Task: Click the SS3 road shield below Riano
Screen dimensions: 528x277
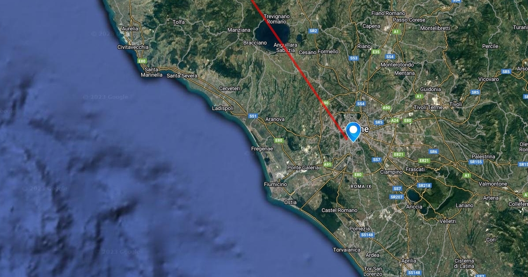Action: tap(353, 58)
